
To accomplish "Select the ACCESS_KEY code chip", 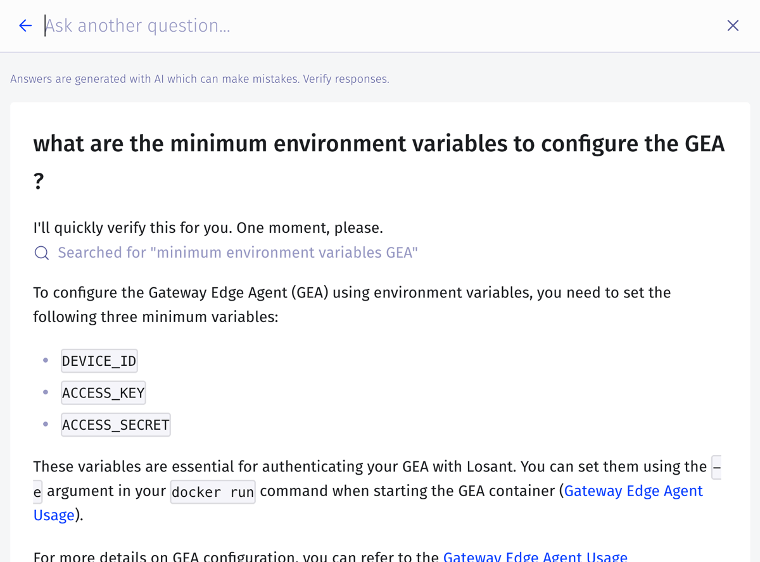I will coord(103,392).
